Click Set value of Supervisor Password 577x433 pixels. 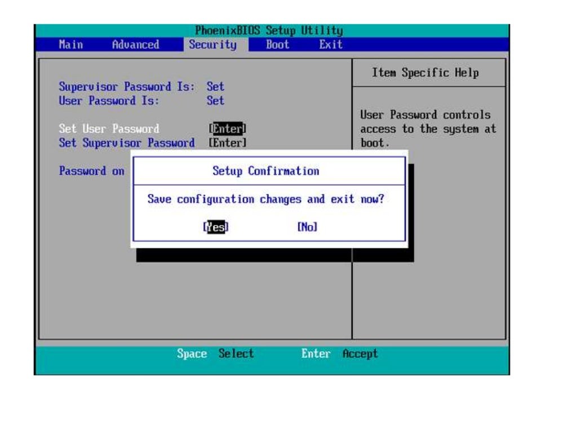[215, 86]
